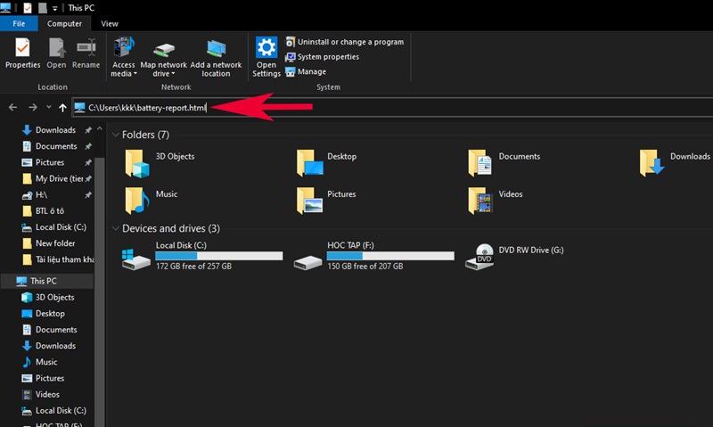Open Settings from the ribbon
The height and width of the screenshot is (427, 713).
pyautogui.click(x=266, y=57)
